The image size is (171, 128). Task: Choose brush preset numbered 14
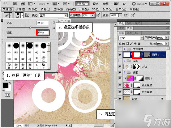click(36, 59)
